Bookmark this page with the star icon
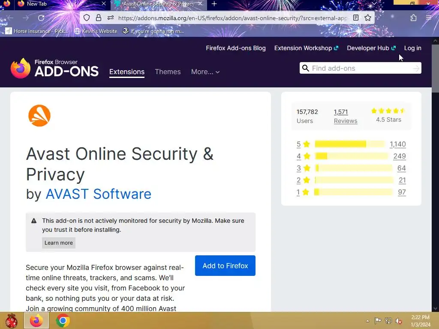Screen dimensions: 439x329 coord(368,18)
